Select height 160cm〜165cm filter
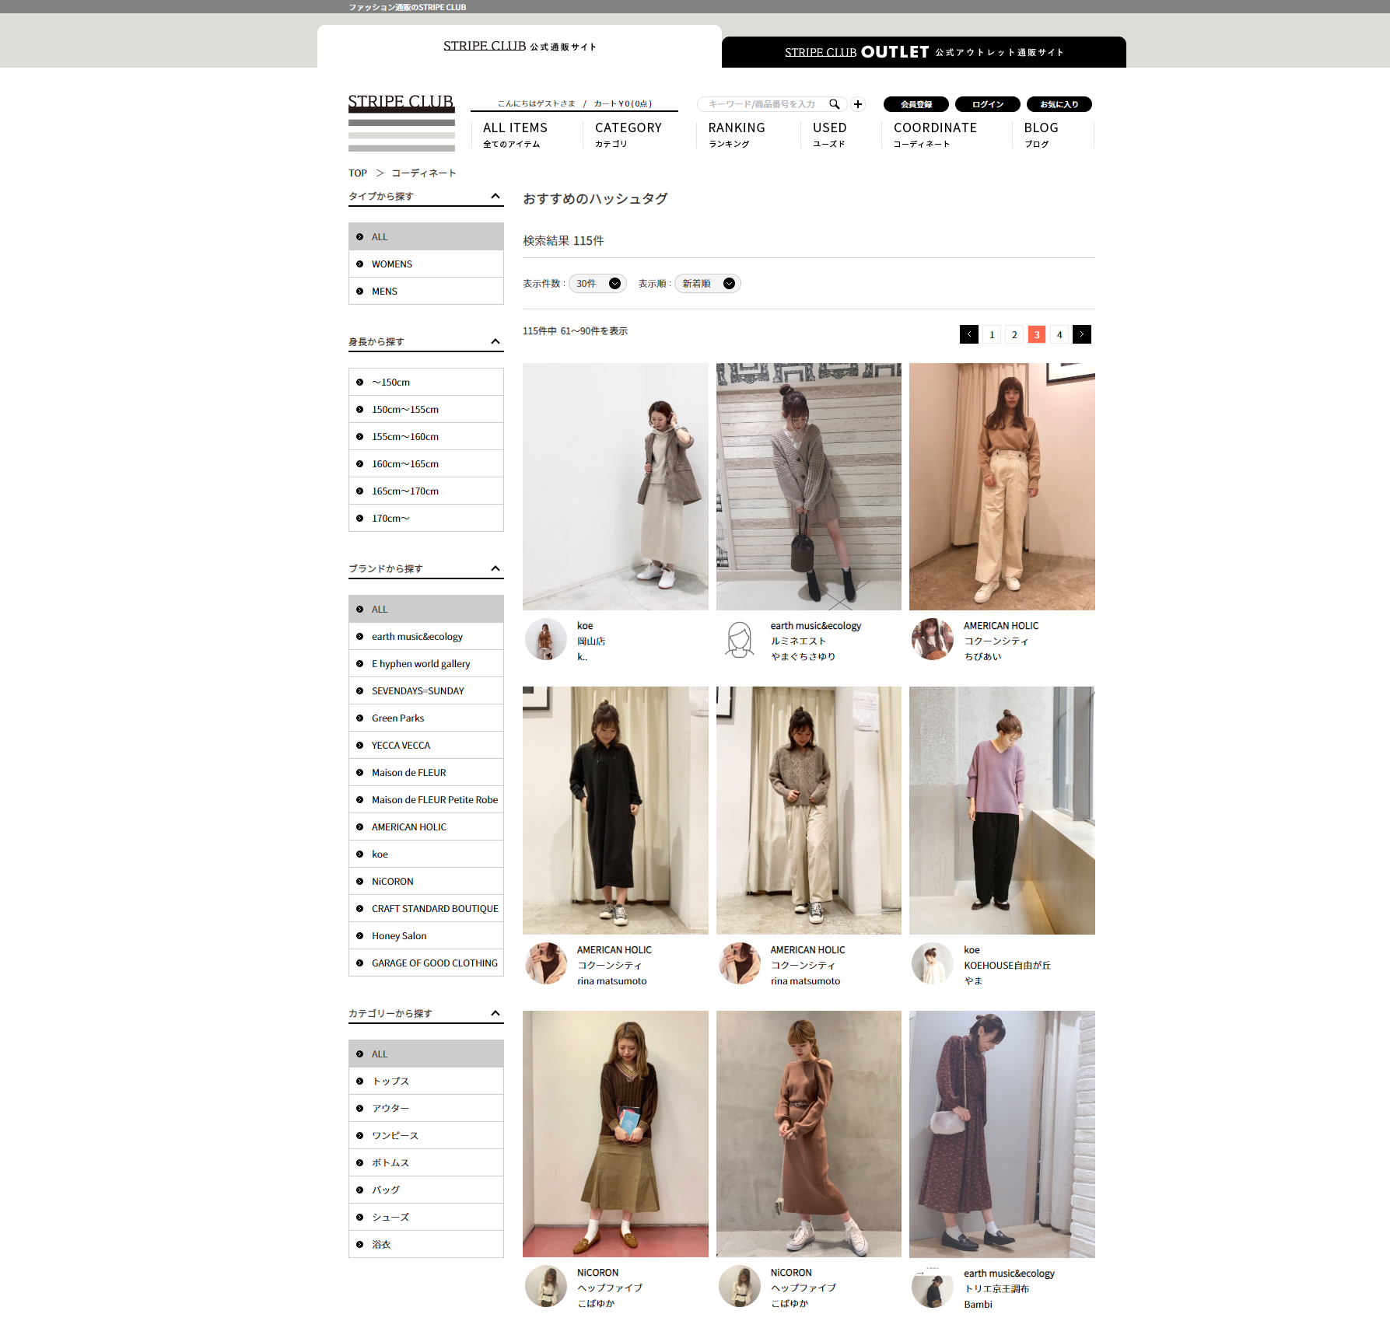 tap(426, 463)
